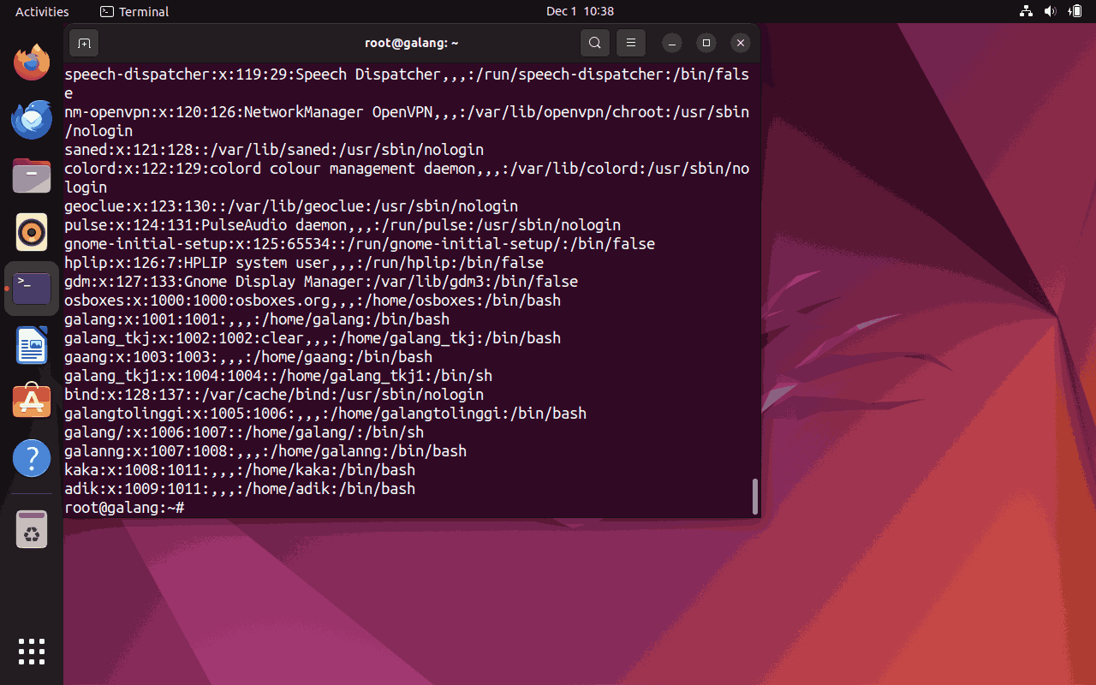1096x685 pixels.
Task: Click the colord:x:122:129 line
Action: 407,178
